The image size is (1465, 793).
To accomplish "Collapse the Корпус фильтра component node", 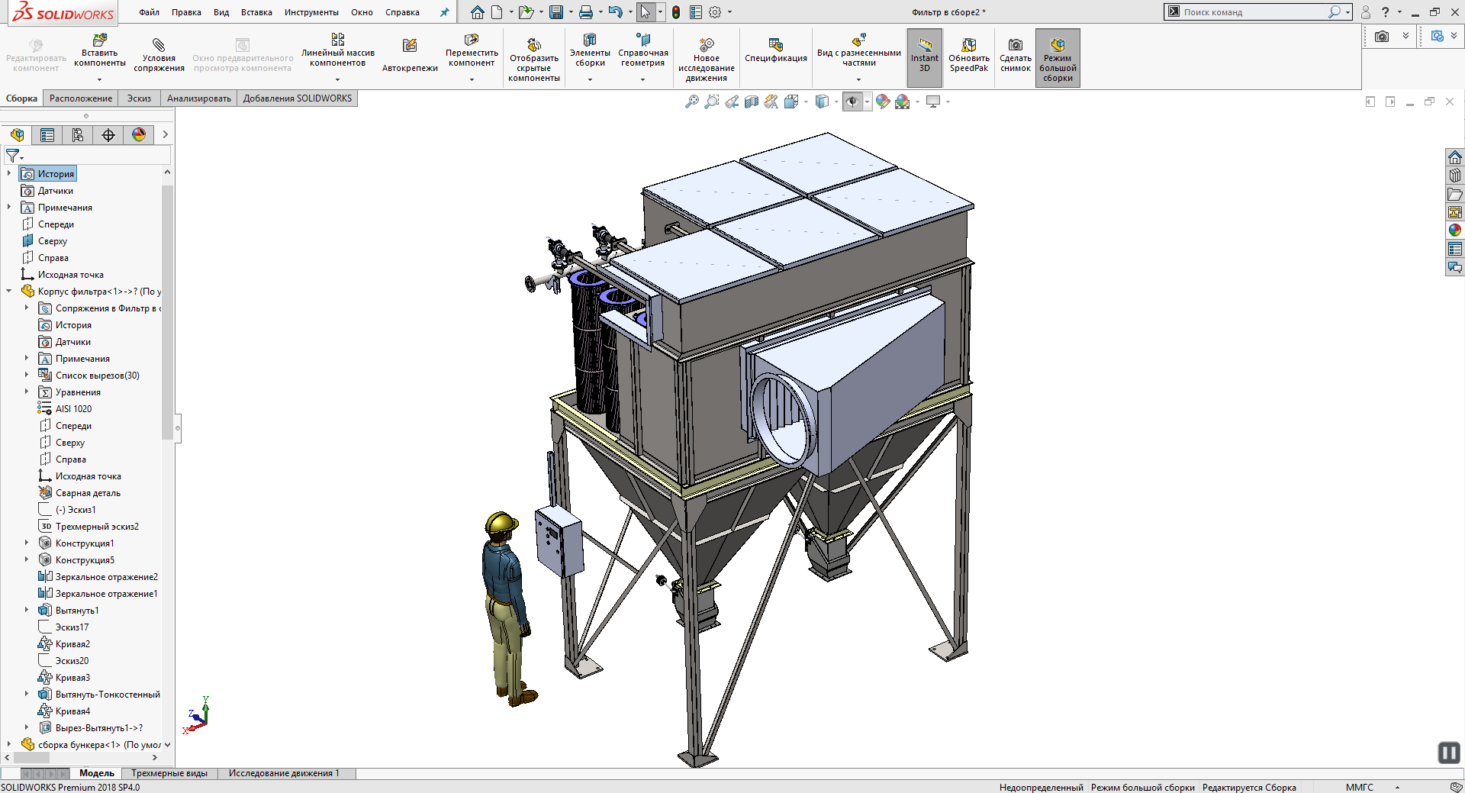I will 8,291.
